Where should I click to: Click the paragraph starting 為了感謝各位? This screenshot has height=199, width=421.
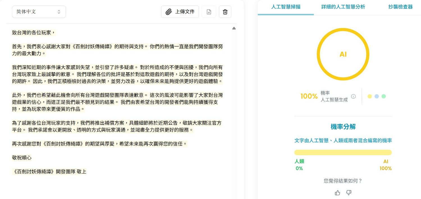(117, 126)
